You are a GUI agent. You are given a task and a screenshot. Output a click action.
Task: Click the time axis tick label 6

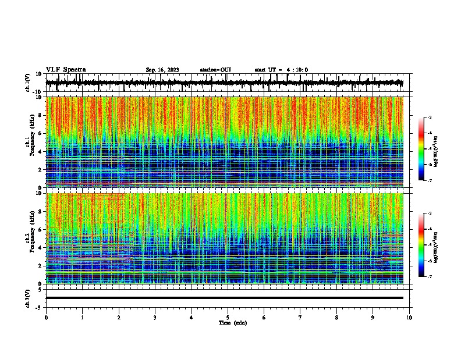(x=264, y=318)
